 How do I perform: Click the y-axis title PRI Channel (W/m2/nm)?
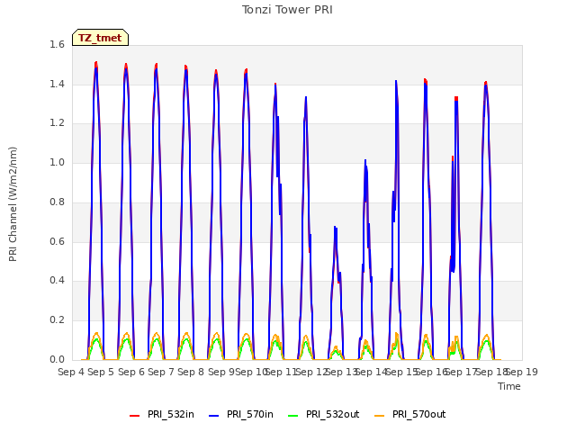point(13,204)
